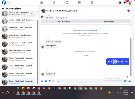135x99 pixels.
Task: Play the sent audio clip
Action: (x=109, y=62)
